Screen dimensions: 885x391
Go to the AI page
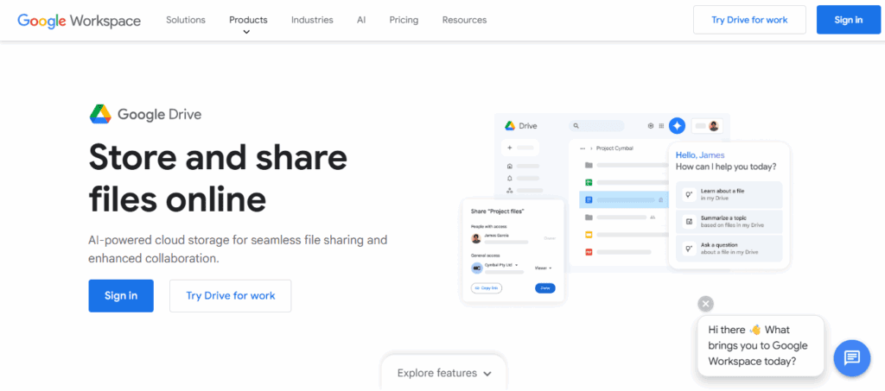coord(361,20)
